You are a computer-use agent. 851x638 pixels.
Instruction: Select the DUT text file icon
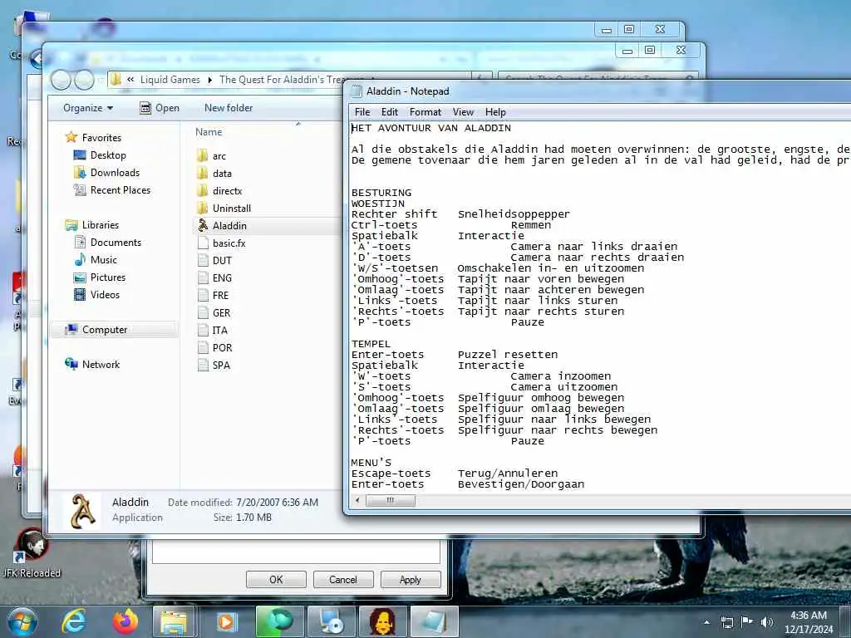click(x=203, y=260)
